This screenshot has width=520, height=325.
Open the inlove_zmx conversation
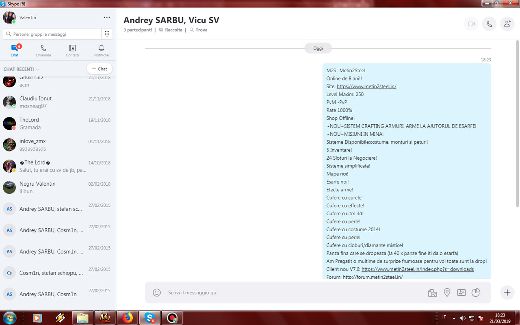pos(58,145)
